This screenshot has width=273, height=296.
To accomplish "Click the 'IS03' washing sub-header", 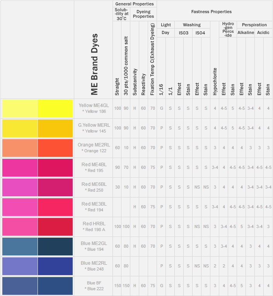I will pyautogui.click(x=184, y=33).
